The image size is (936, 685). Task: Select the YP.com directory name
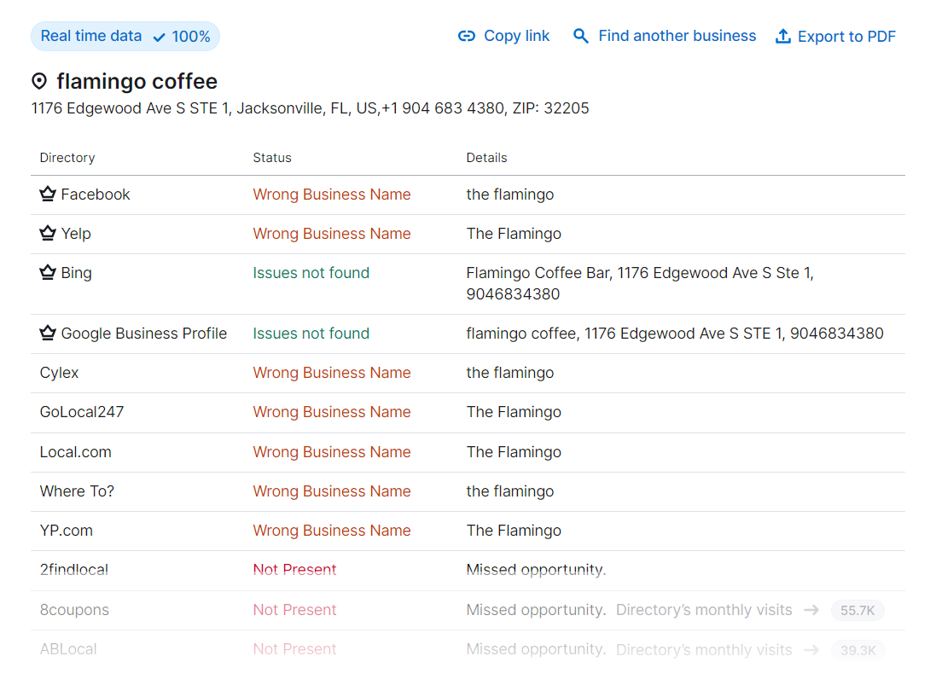tap(67, 531)
